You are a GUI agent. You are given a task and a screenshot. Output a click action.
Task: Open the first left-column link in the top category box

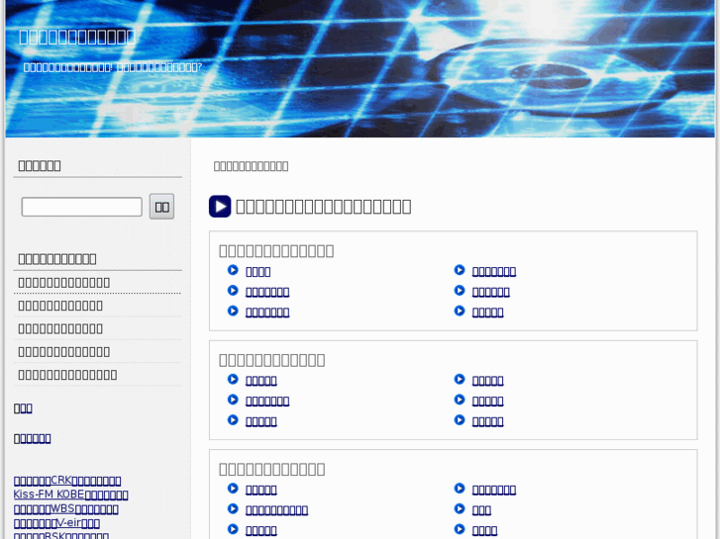pos(258,272)
